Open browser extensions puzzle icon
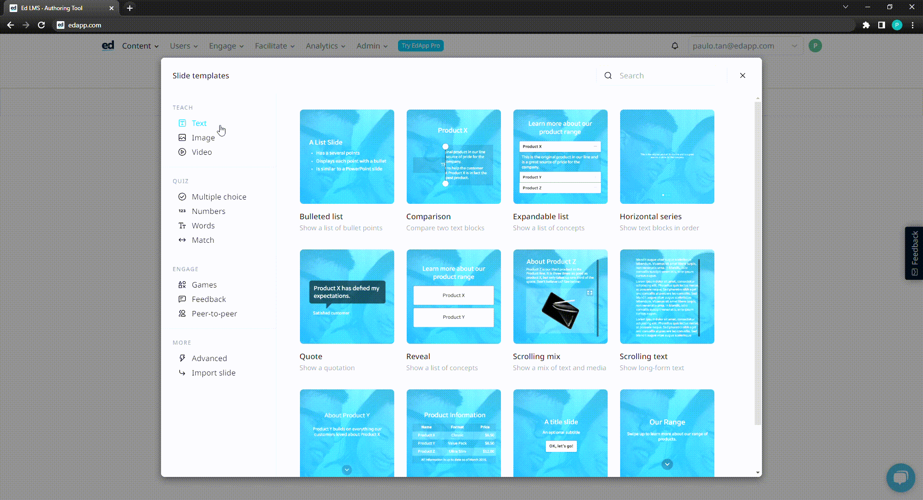This screenshot has height=500, width=923. [866, 25]
